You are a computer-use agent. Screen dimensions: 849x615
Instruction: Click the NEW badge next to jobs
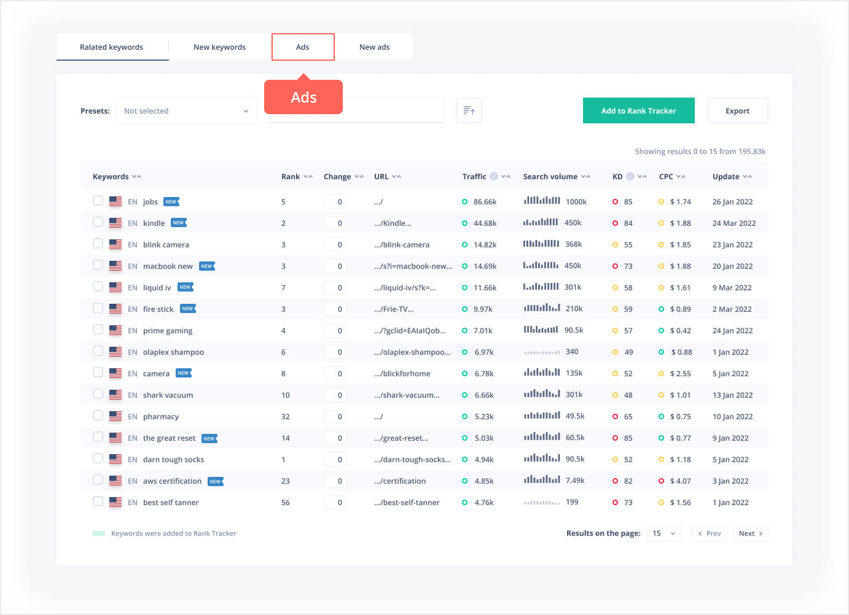click(171, 201)
